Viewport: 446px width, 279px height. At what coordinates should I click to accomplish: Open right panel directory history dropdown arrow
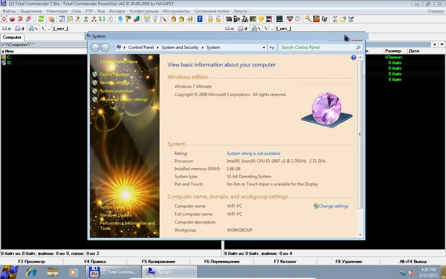(x=442, y=45)
